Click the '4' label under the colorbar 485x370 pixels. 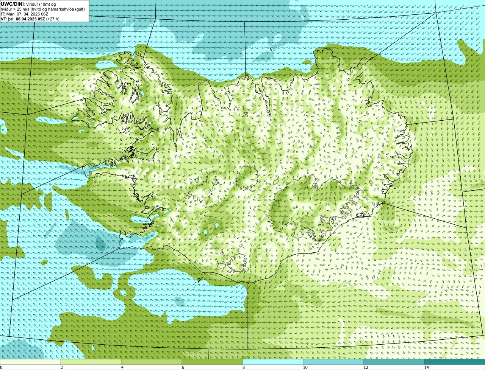[122, 367]
